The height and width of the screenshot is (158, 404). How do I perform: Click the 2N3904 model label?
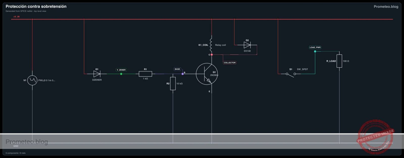[x=214, y=75]
